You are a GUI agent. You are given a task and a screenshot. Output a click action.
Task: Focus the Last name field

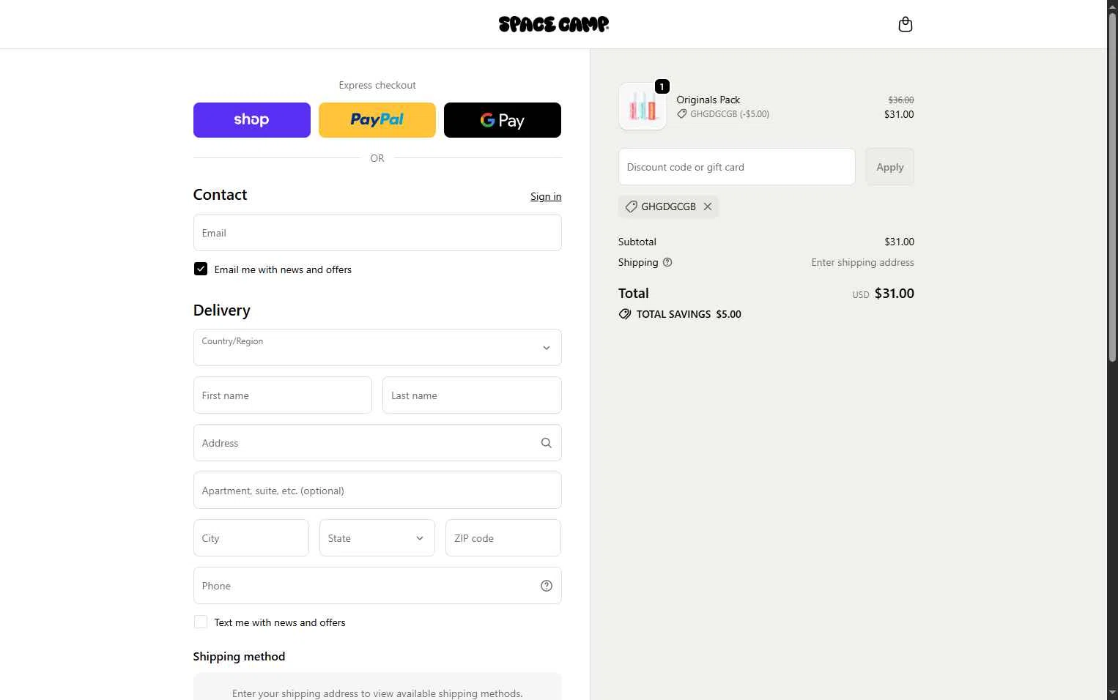pos(472,395)
